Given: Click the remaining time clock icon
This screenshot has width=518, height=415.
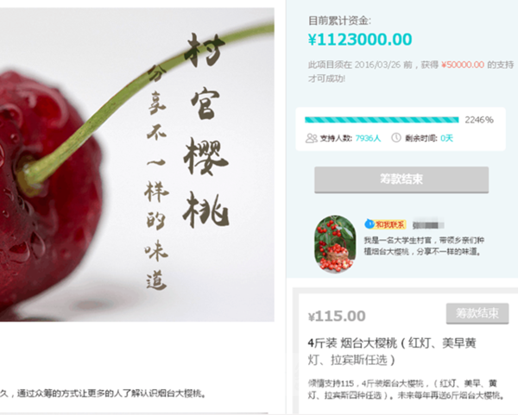Looking at the screenshot, I should [x=396, y=138].
